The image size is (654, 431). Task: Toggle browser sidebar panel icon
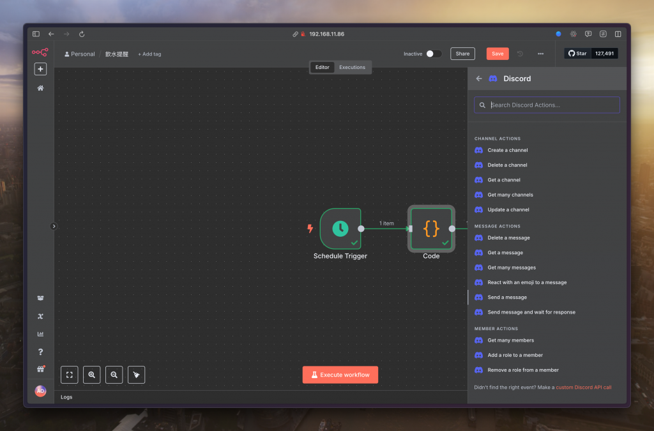coord(36,34)
